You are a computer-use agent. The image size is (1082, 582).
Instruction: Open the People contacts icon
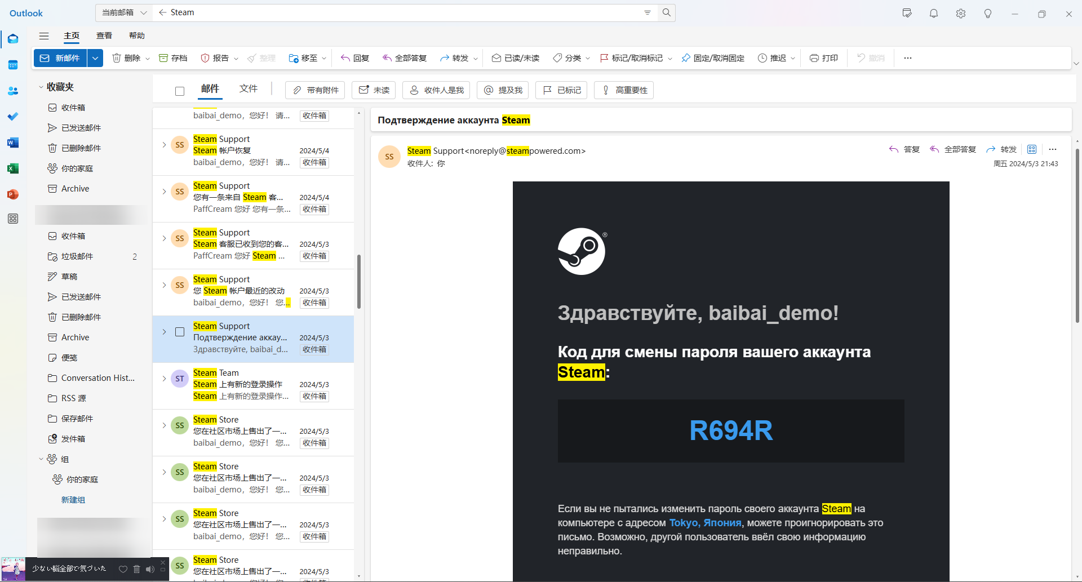(13, 91)
